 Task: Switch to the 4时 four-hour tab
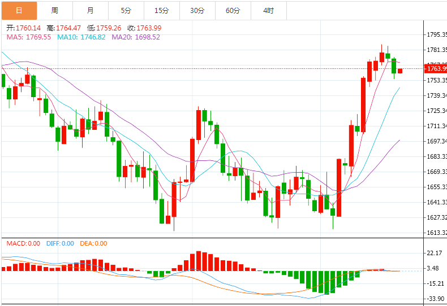(x=269, y=11)
